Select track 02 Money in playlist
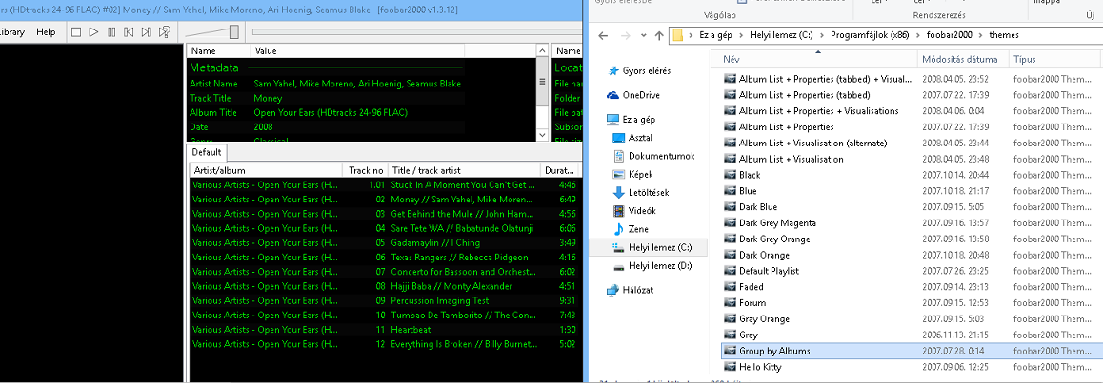This screenshot has width=1103, height=383. [x=385, y=200]
